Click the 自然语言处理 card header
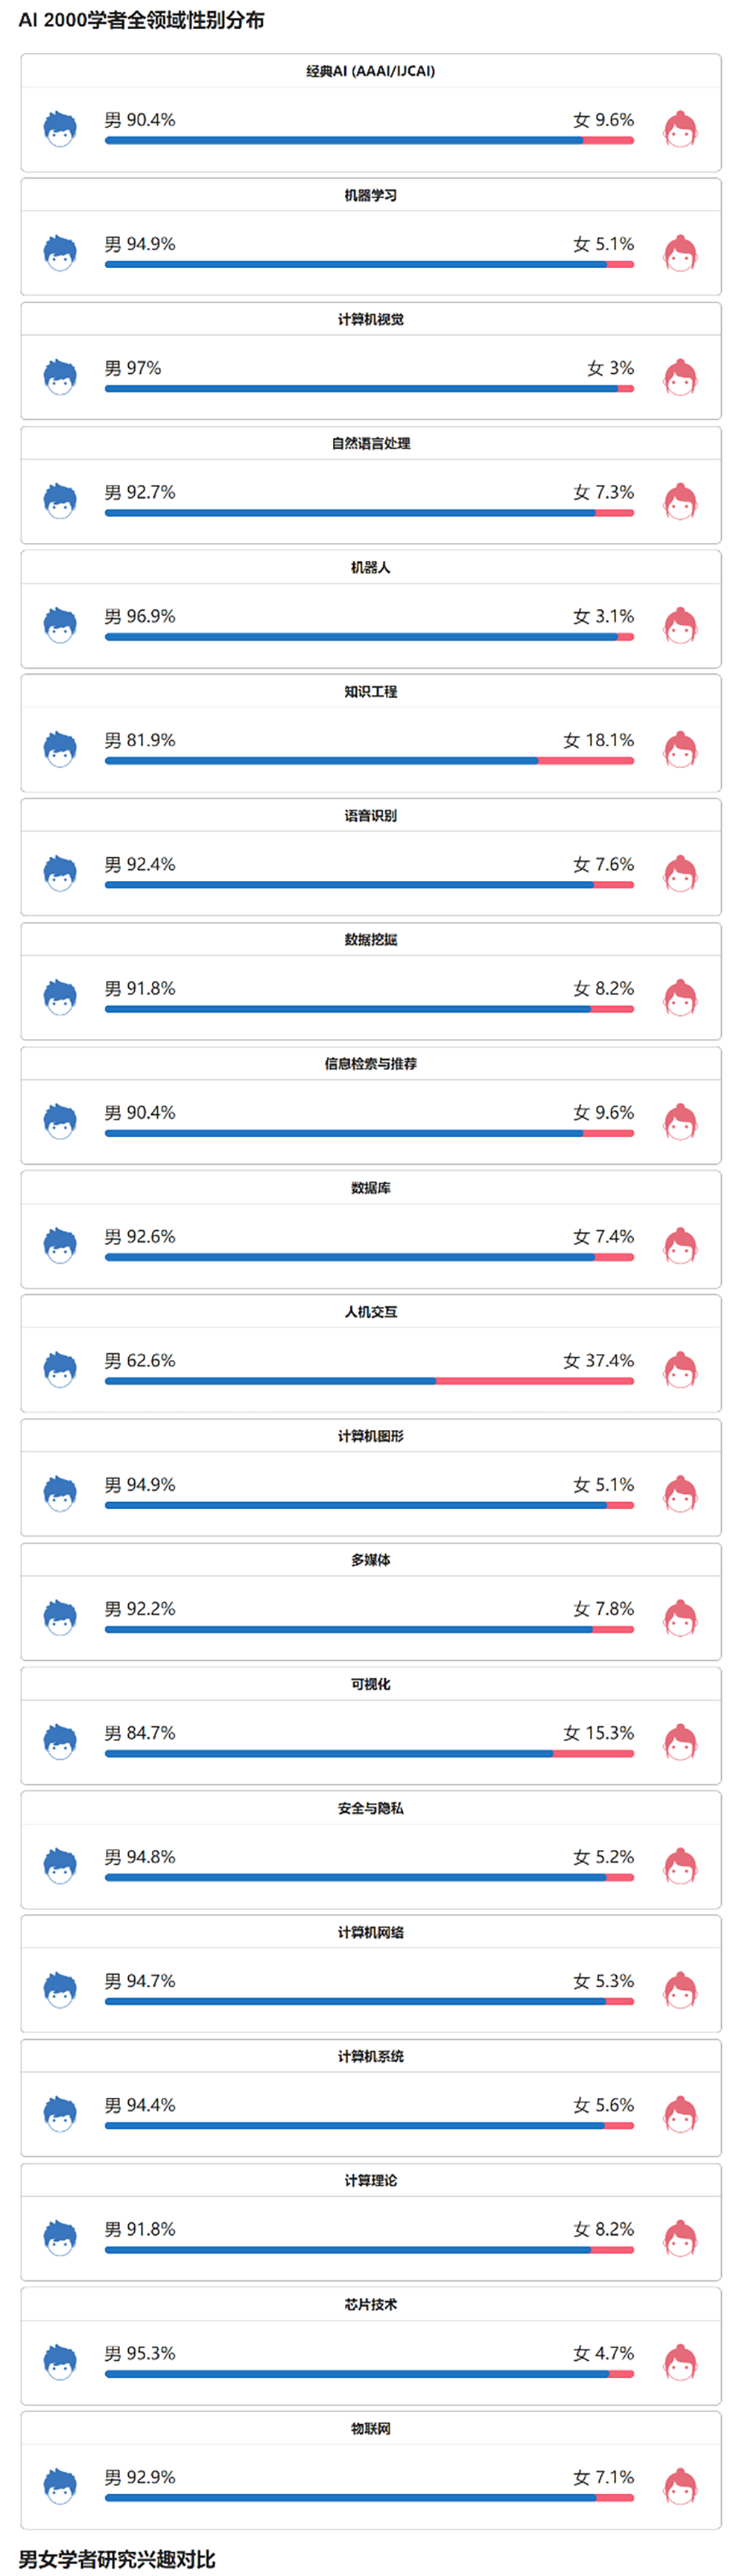Image resolution: width=745 pixels, height=2576 pixels. click(371, 443)
